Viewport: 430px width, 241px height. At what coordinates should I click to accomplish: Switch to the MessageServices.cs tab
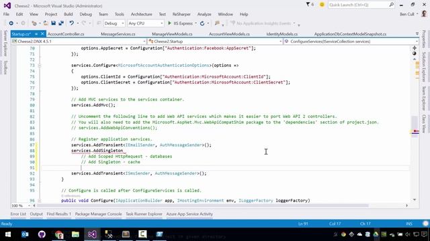point(118,34)
